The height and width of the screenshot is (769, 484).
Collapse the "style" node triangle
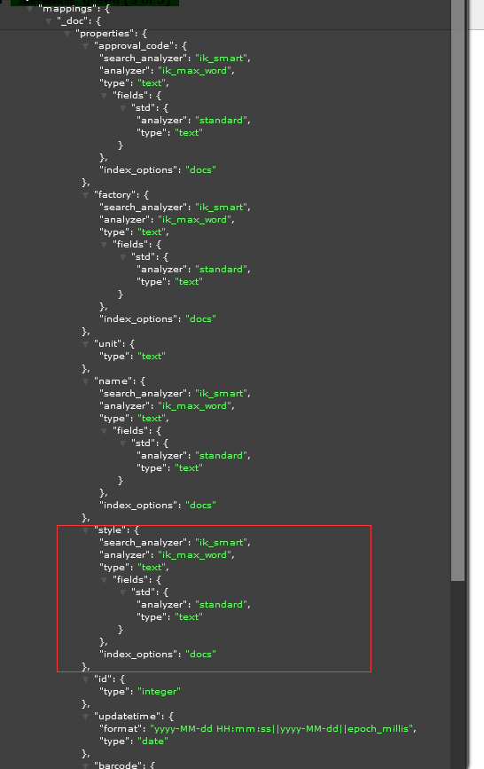(86, 530)
